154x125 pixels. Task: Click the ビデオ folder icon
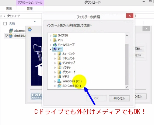(x=59, y=77)
